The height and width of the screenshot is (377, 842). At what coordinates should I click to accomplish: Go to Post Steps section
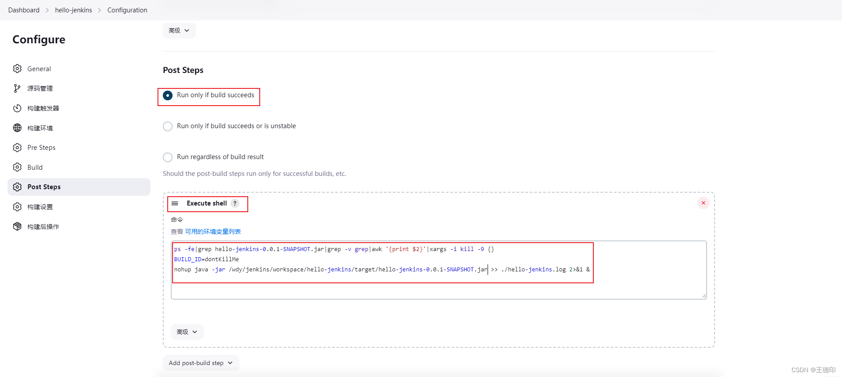pyautogui.click(x=79, y=187)
